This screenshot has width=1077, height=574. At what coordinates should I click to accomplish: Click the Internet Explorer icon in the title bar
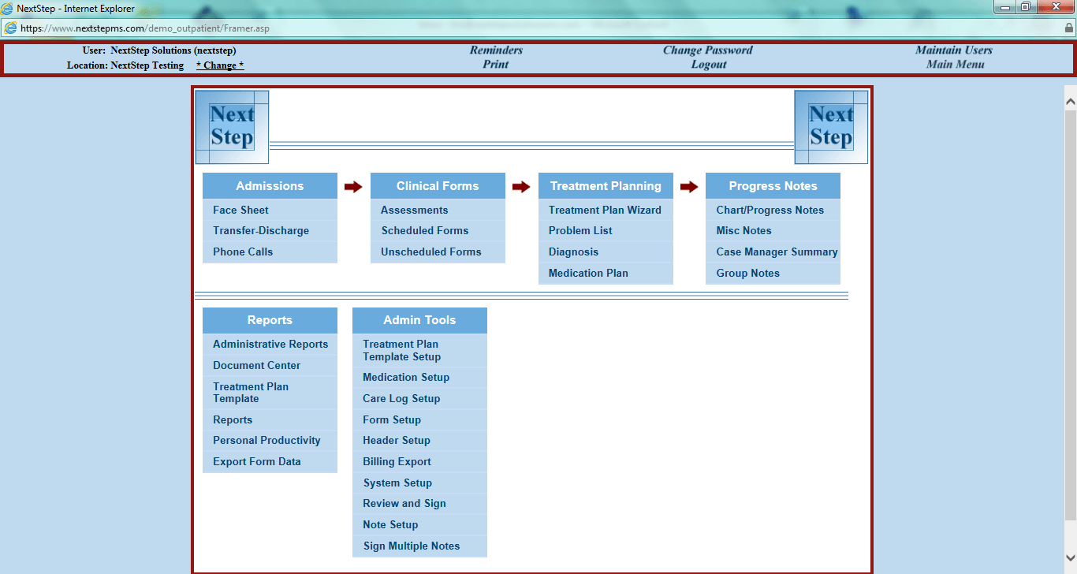(8, 7)
